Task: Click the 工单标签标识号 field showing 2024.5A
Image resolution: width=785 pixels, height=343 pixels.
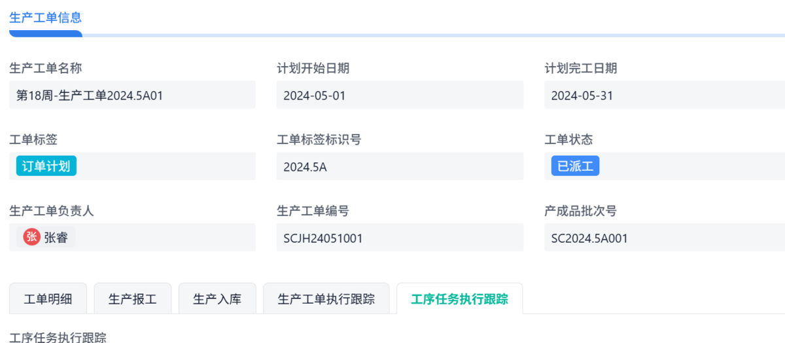Action: click(400, 166)
